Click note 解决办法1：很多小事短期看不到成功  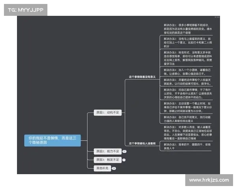point(188,29)
